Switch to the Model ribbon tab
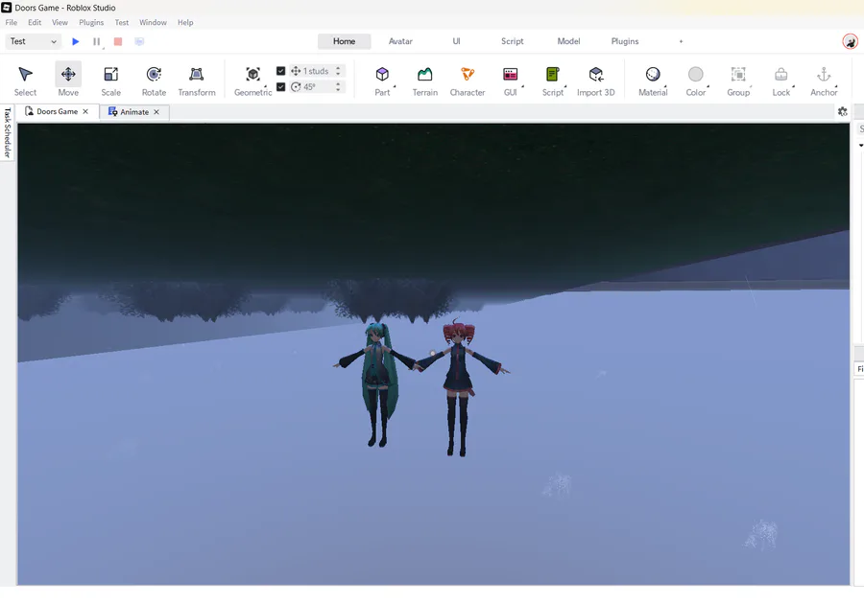The height and width of the screenshot is (603, 864). [x=568, y=41]
